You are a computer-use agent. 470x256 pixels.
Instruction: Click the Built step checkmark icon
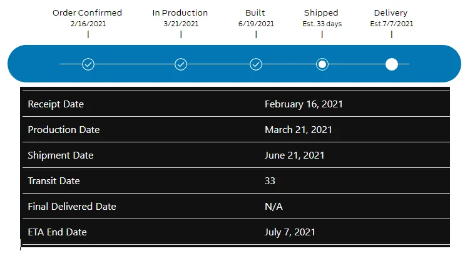(256, 64)
